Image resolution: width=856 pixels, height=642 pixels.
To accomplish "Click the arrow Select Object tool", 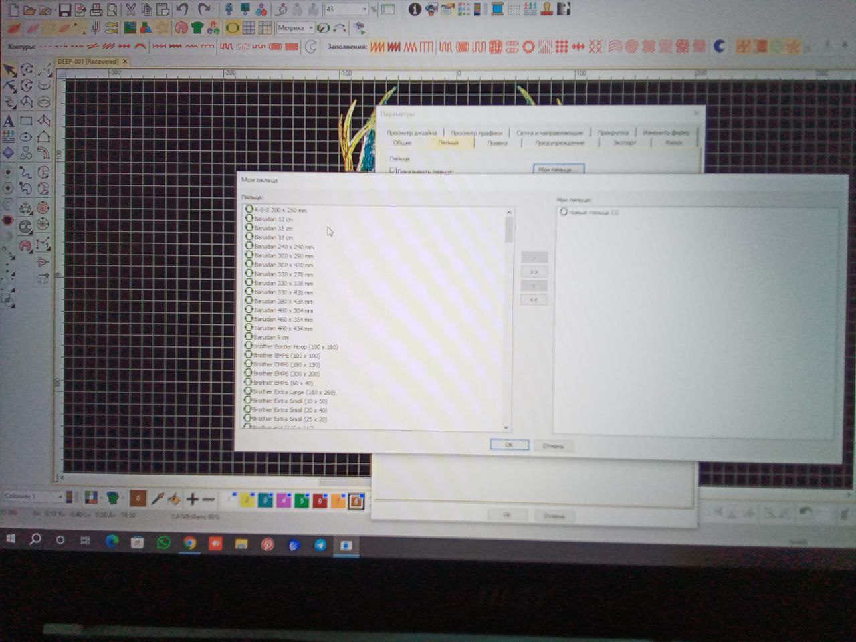I will [x=9, y=70].
